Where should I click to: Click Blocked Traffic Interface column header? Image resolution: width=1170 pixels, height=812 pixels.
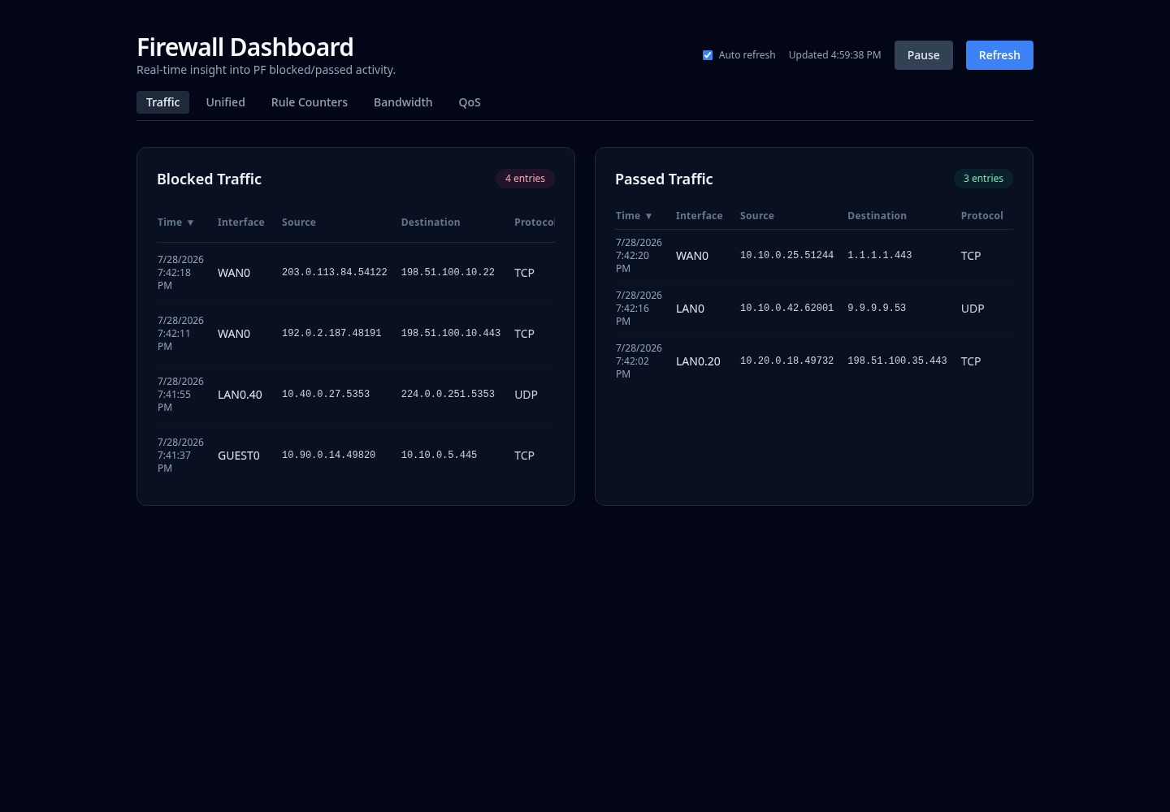[x=240, y=222]
